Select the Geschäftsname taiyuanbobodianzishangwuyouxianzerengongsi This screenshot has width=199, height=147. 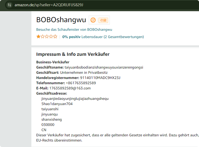click(104, 67)
